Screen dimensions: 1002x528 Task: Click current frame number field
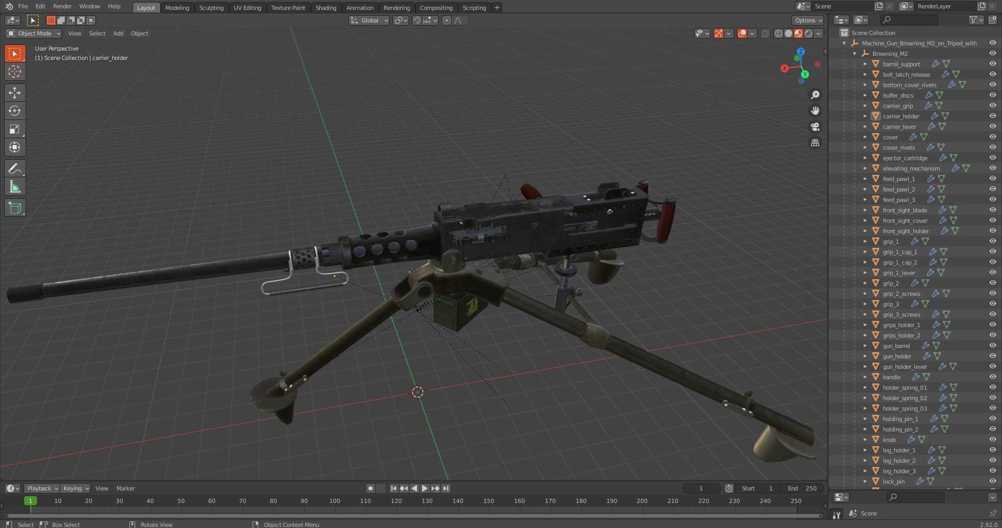pyautogui.click(x=701, y=488)
